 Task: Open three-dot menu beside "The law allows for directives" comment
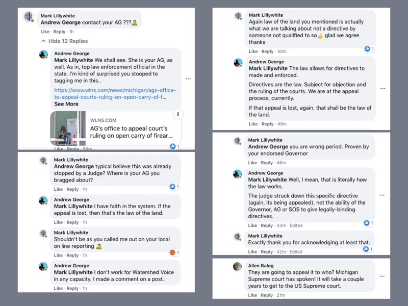[381, 88]
